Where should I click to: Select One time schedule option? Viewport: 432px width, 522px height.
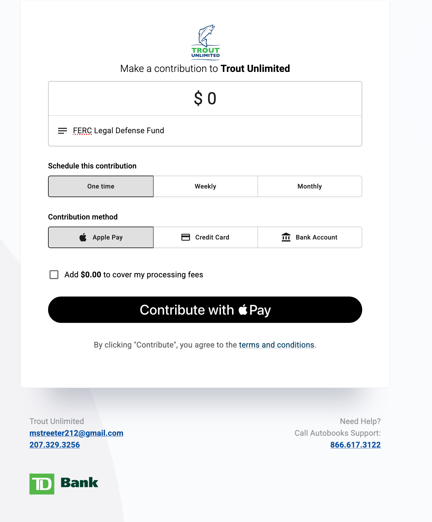101,186
